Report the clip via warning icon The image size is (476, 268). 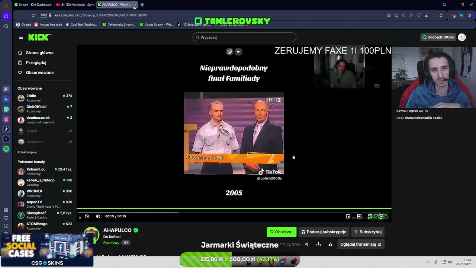pos(330,244)
